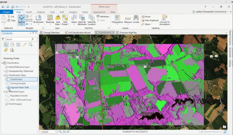Open the Infographics tool
This screenshot has width=233, height=135.
(x=117, y=20)
